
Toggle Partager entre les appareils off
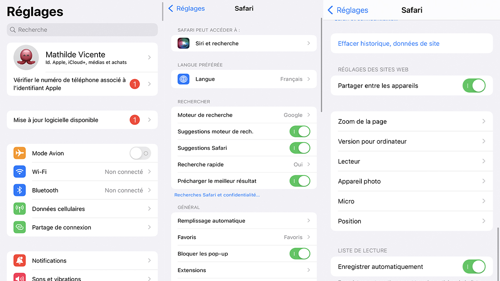tap(474, 86)
